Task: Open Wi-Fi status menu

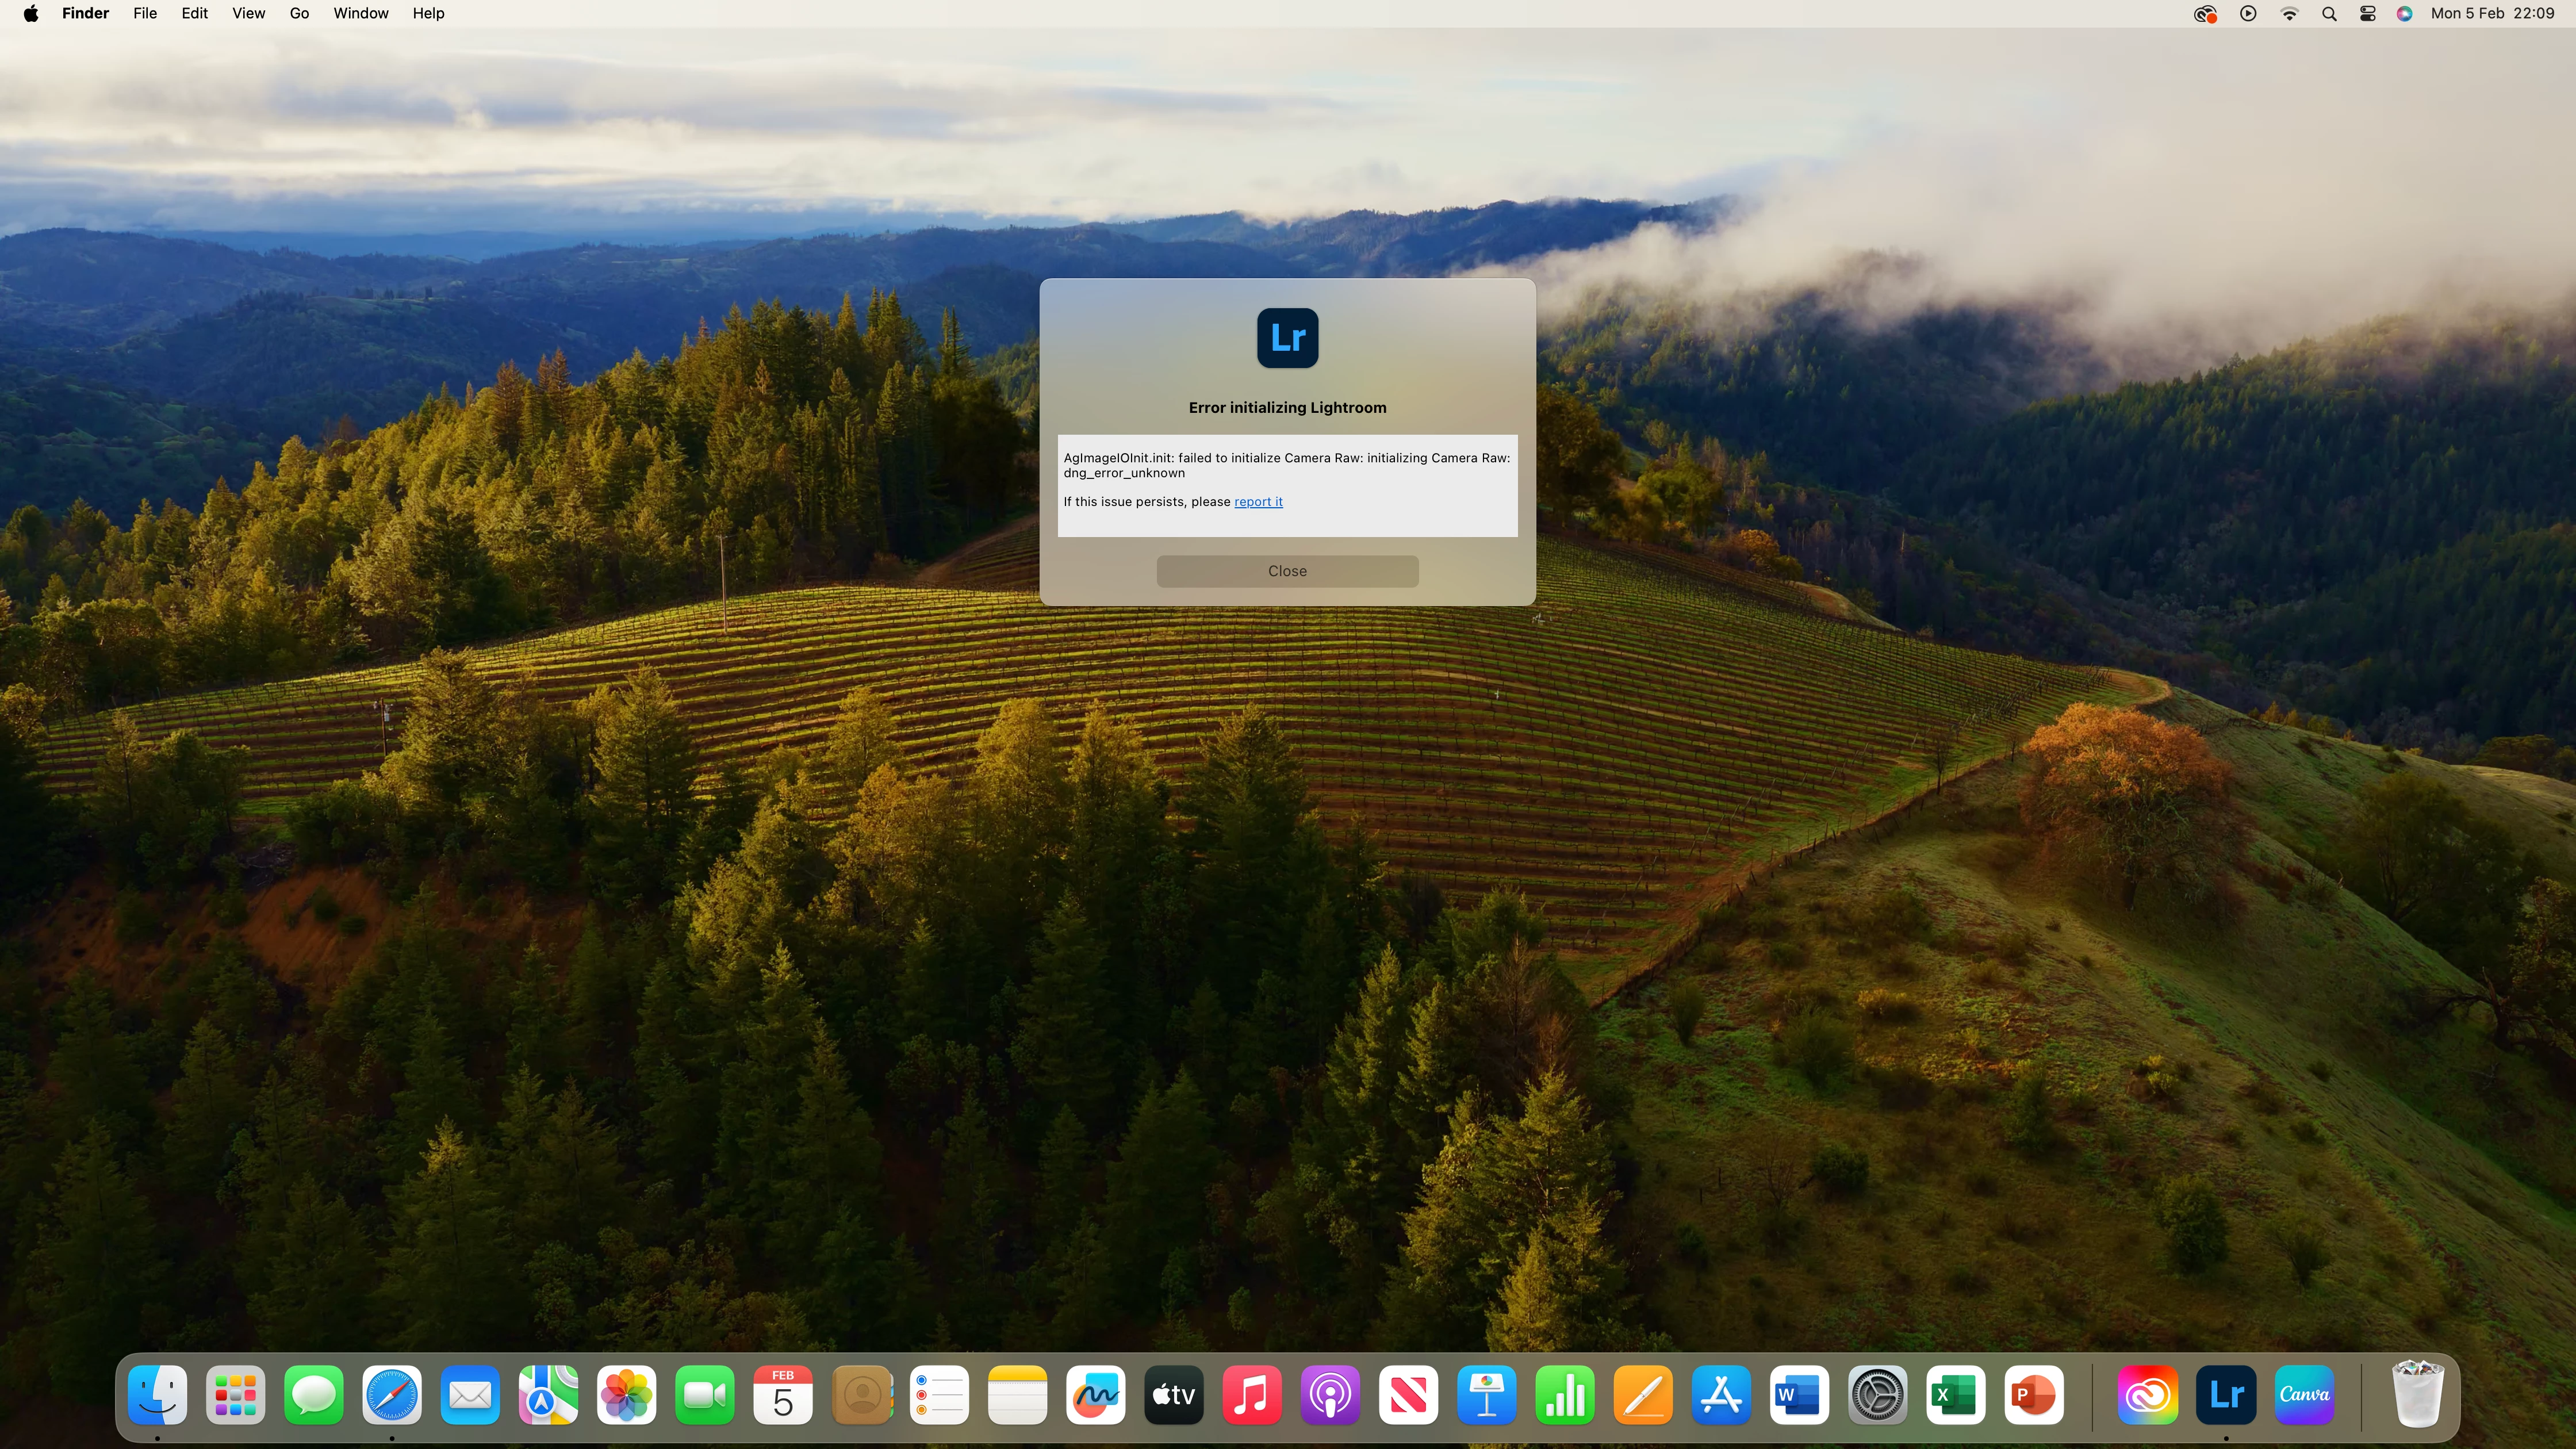Action: pos(2289,13)
